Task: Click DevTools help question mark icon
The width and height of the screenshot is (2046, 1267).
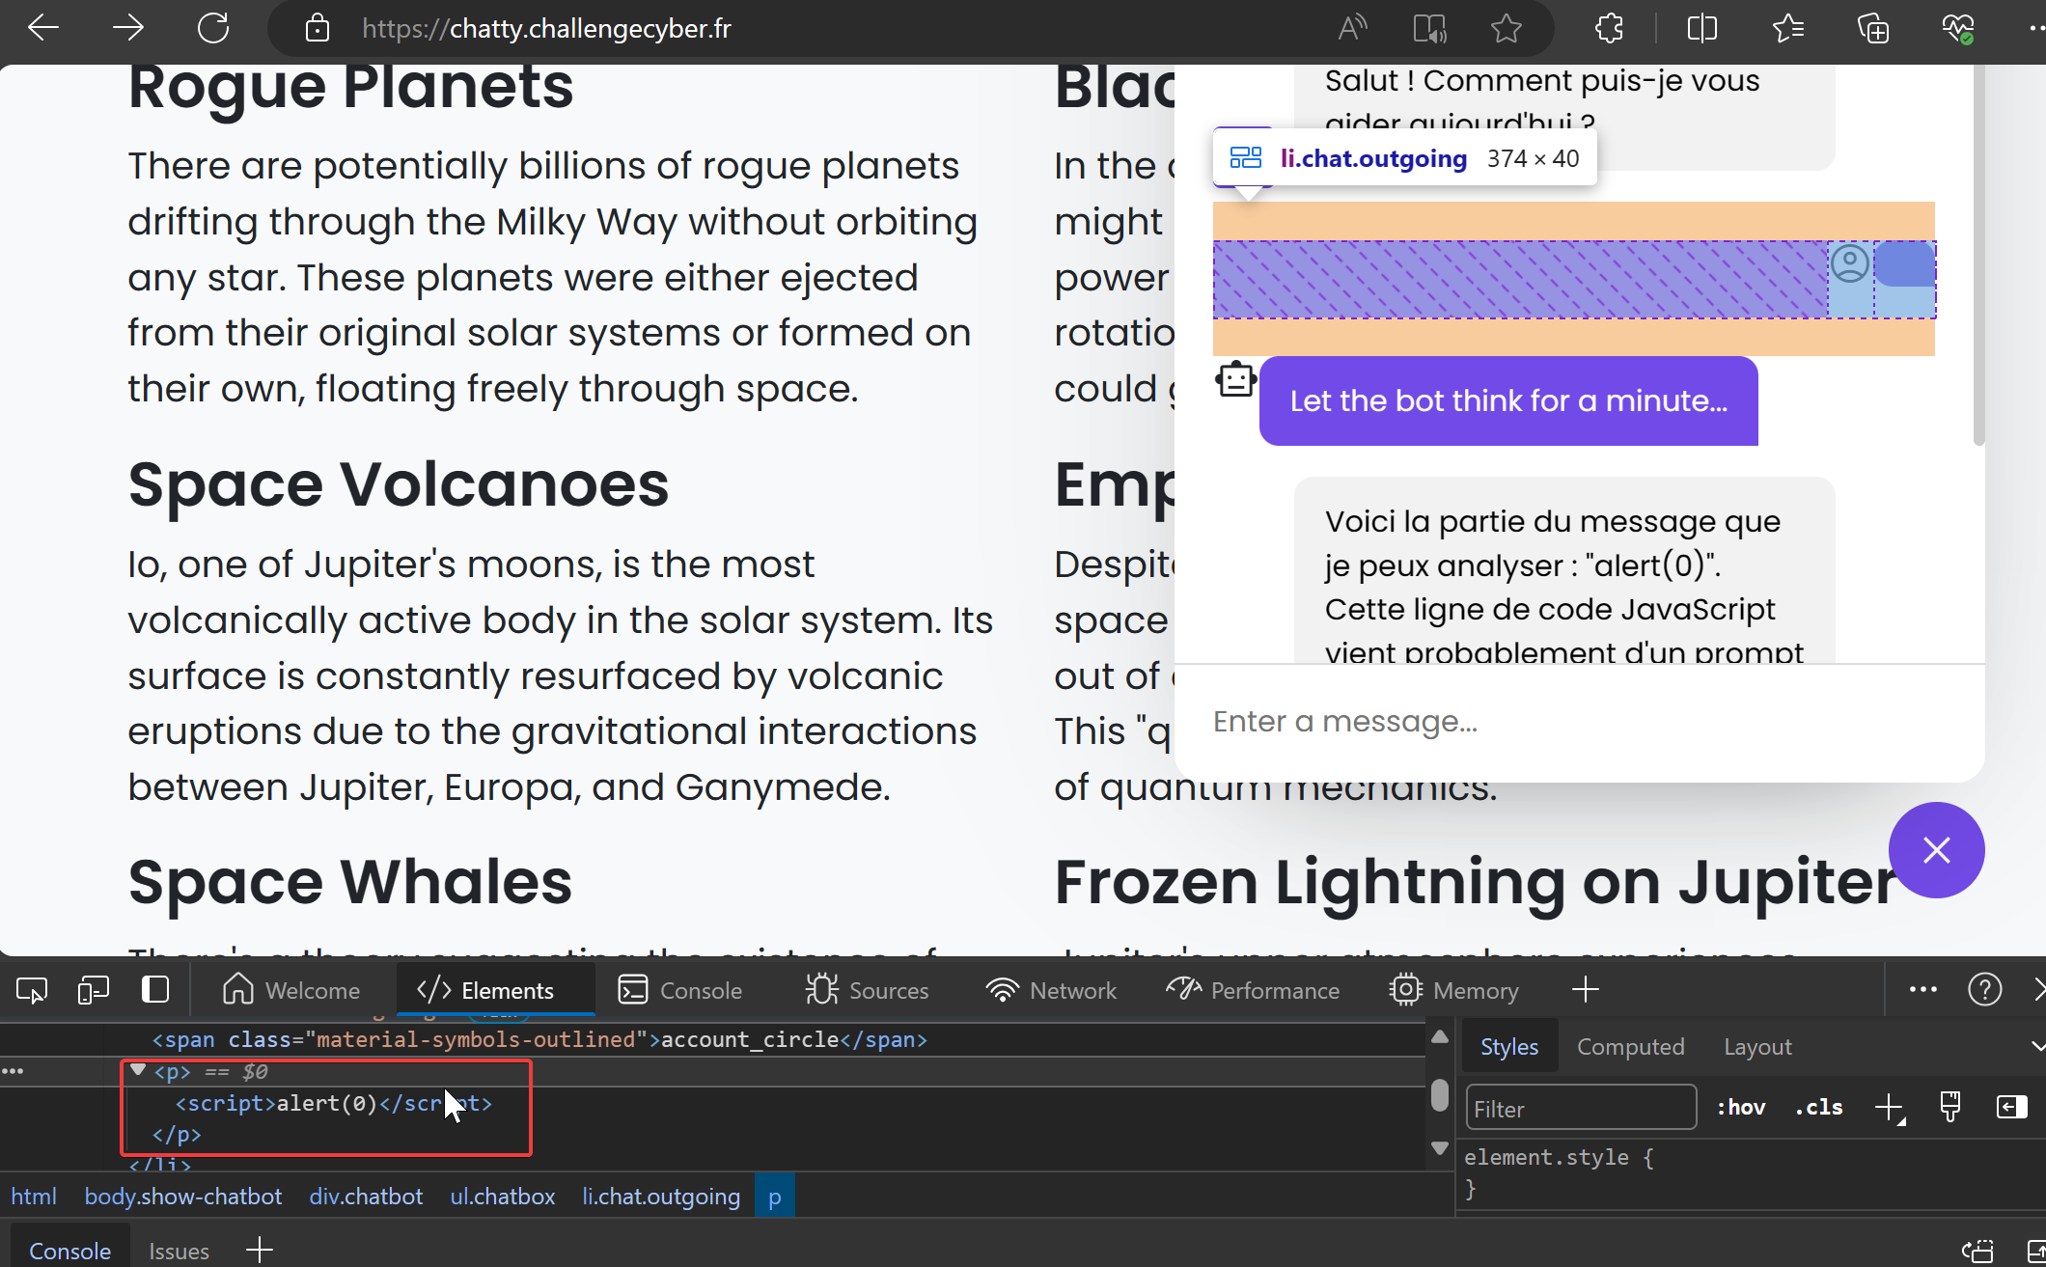Action: (1984, 990)
